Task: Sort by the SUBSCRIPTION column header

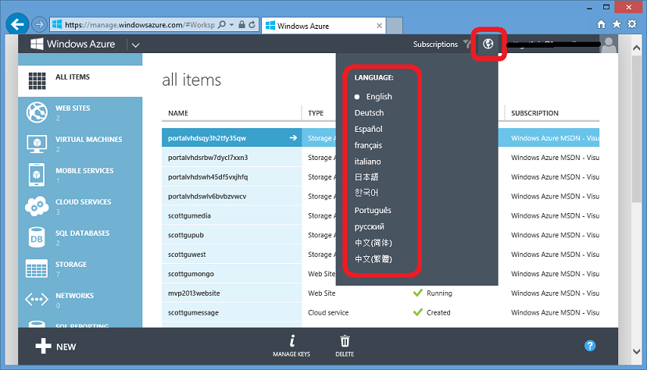Action: click(x=534, y=113)
